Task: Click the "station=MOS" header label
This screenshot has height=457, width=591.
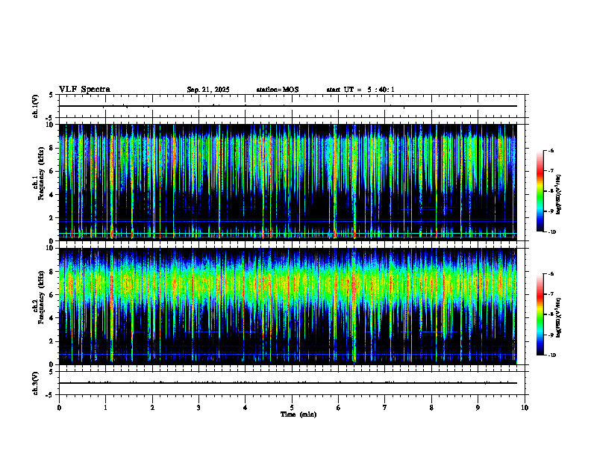Action: coord(278,90)
